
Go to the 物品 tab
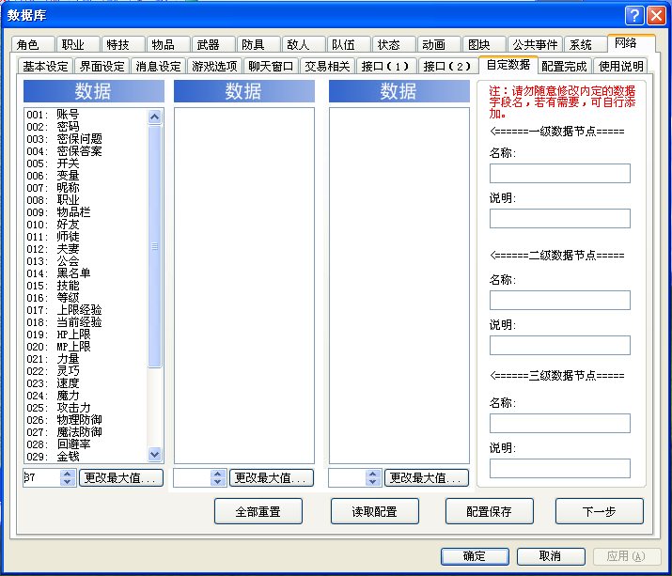click(168, 44)
